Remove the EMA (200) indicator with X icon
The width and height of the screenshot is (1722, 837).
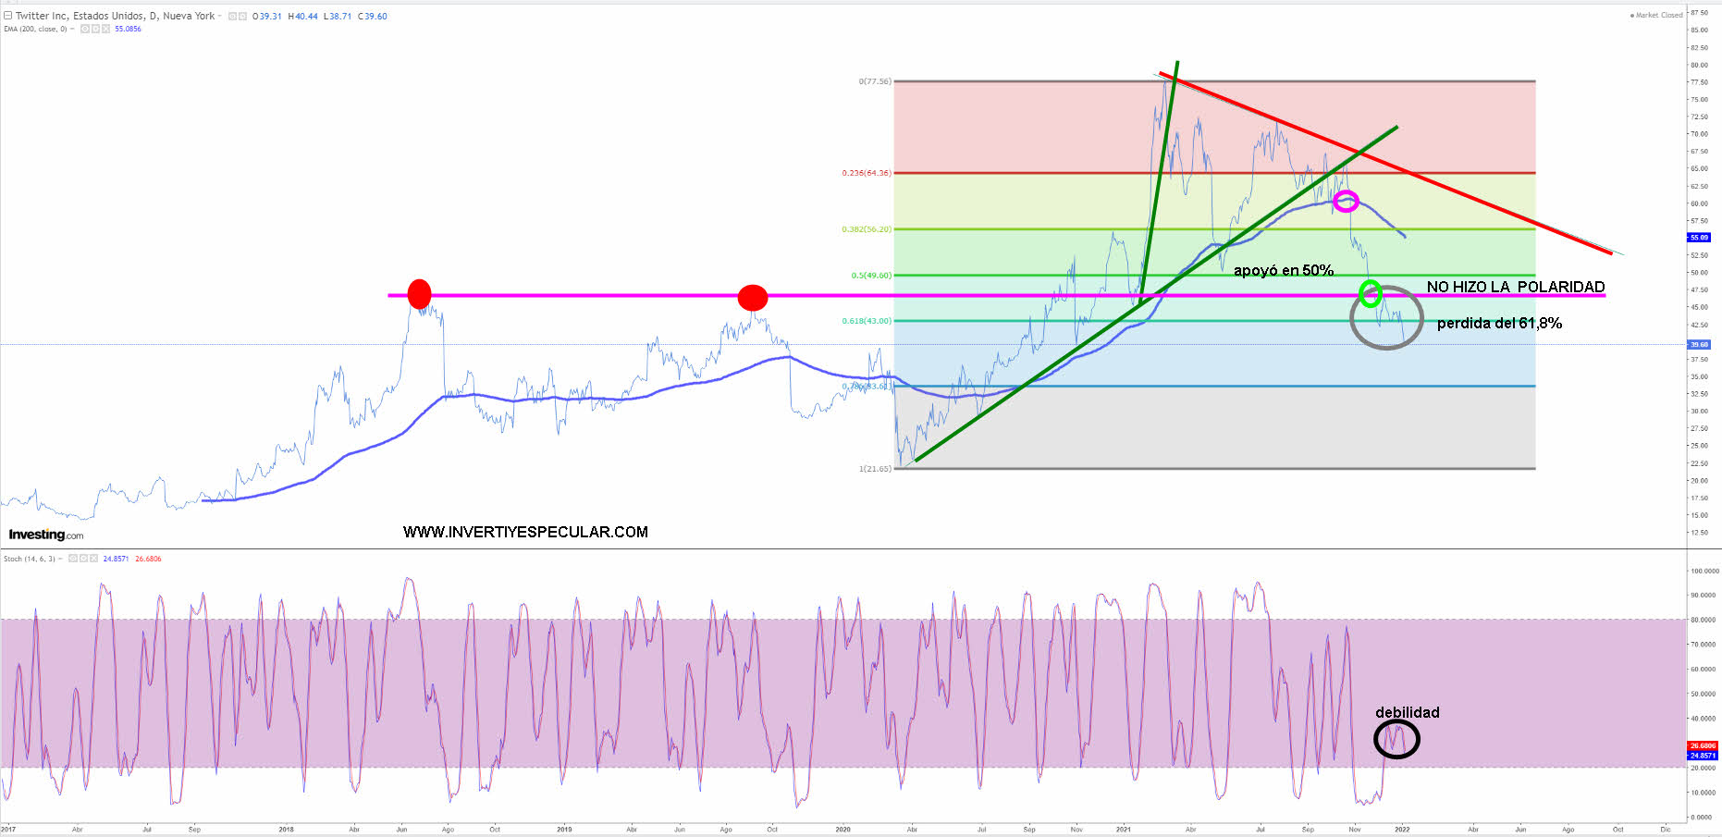106,29
